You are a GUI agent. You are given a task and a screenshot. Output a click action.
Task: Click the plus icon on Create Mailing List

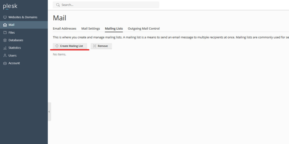click(57, 46)
